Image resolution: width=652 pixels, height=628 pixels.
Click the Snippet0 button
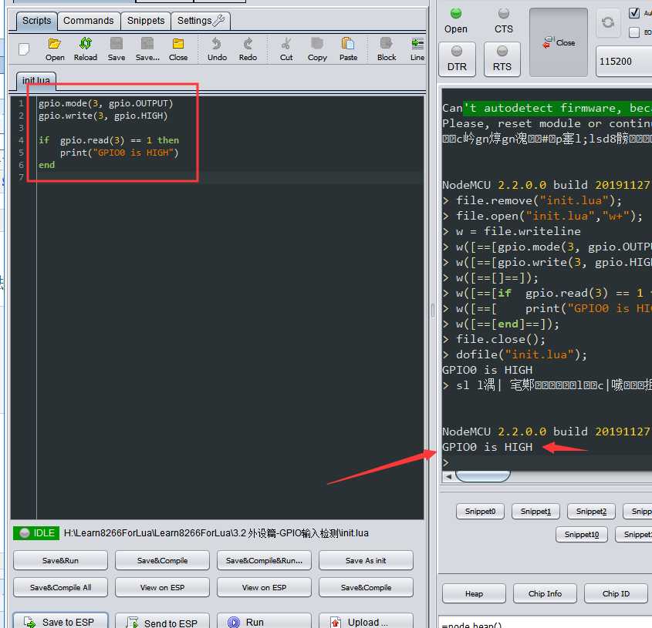pos(480,512)
